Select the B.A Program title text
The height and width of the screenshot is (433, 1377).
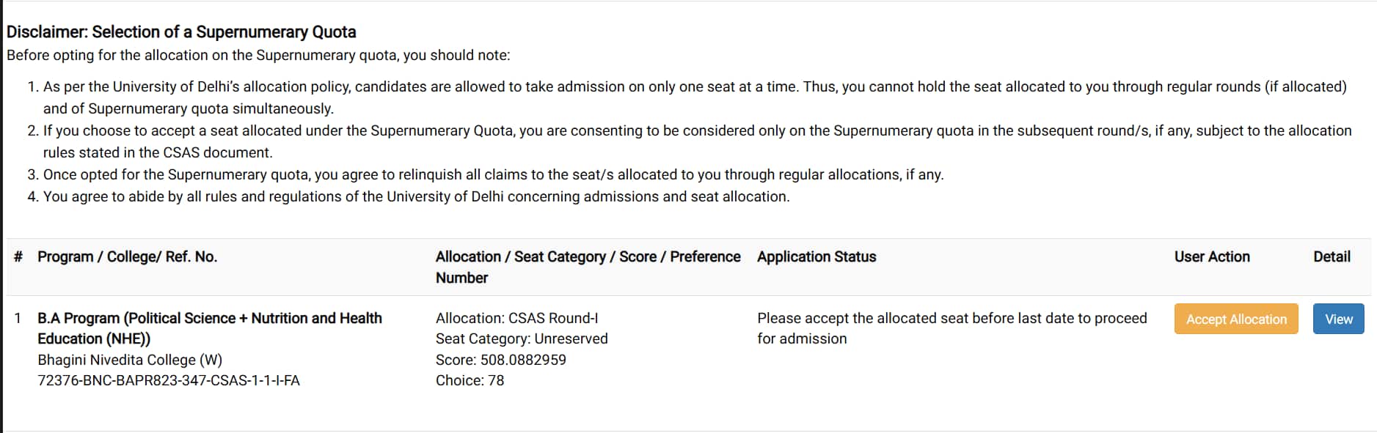[210, 328]
